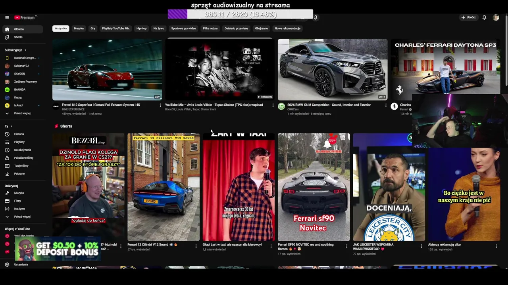
Task: Open options for Ferrari 12 Cilindri short
Action: pyautogui.click(x=196, y=246)
